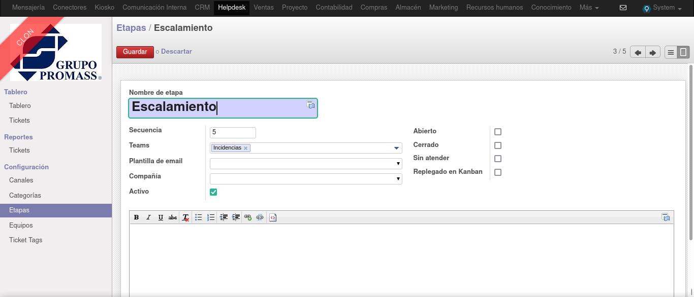Toggle the Replegado en Kanban checkbox

(x=498, y=172)
